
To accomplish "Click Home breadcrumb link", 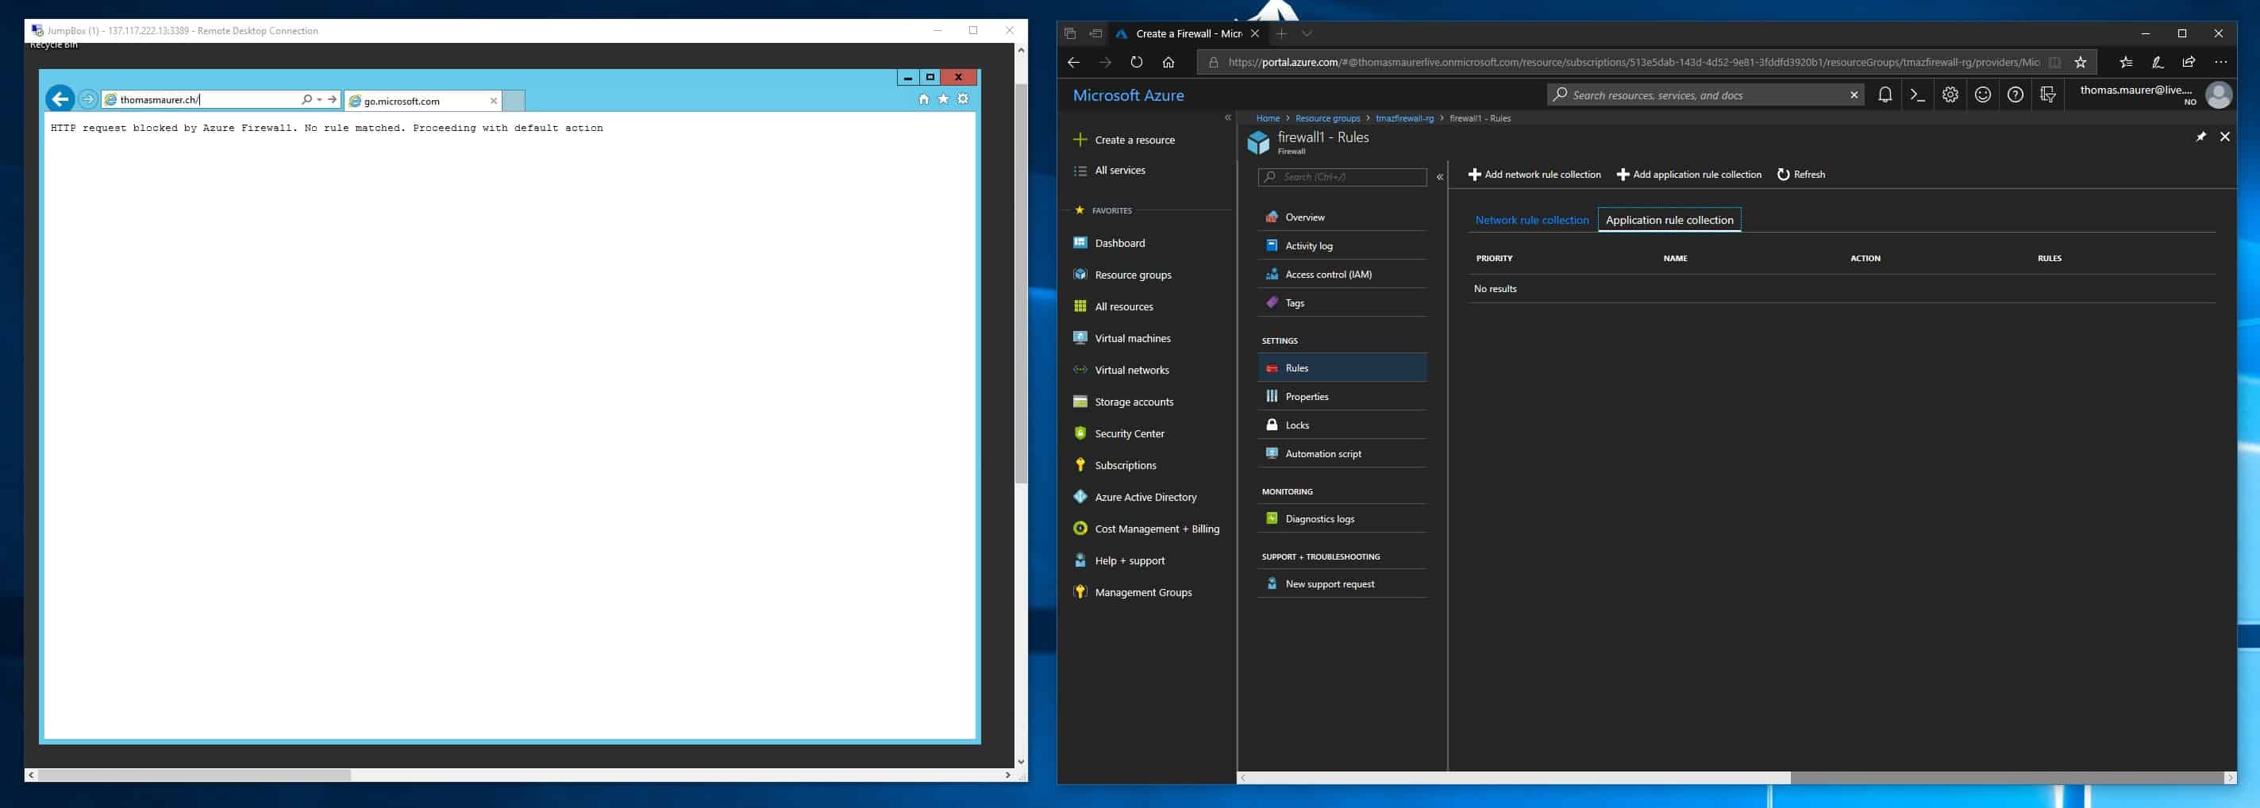I will (x=1267, y=118).
